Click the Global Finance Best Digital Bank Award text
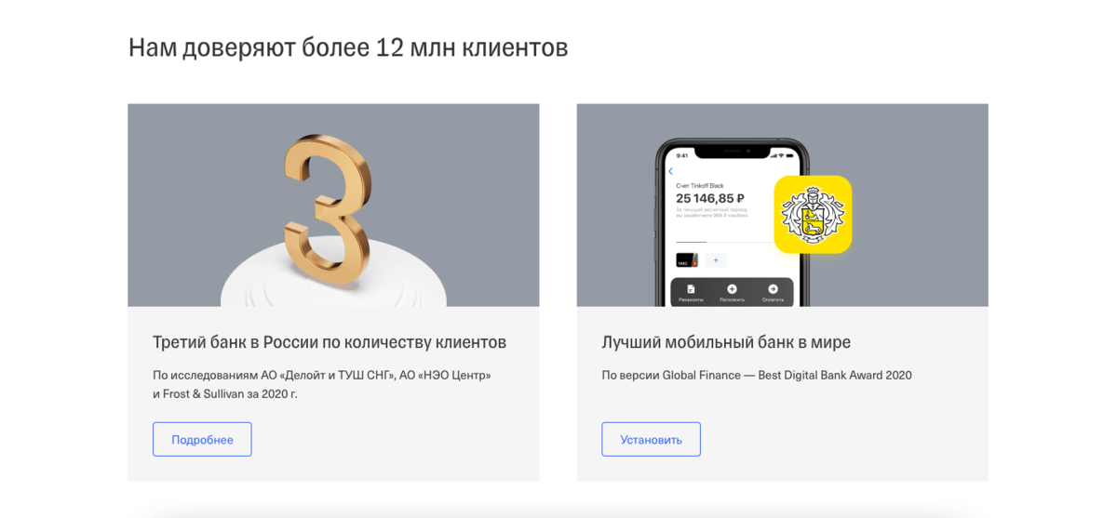Image resolution: width=1117 pixels, height=518 pixels. (757, 376)
